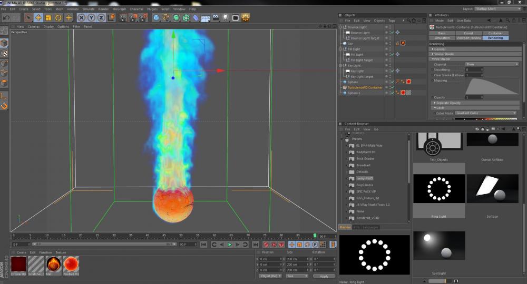
Task: Collapse the Fill Light group
Action: [x=340, y=49]
